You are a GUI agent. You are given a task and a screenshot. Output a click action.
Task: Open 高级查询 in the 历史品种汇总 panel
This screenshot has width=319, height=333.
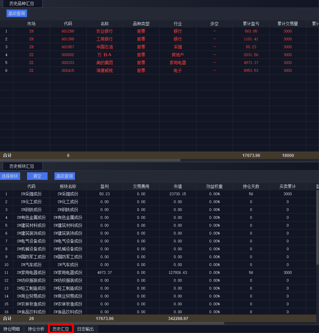point(16,14)
